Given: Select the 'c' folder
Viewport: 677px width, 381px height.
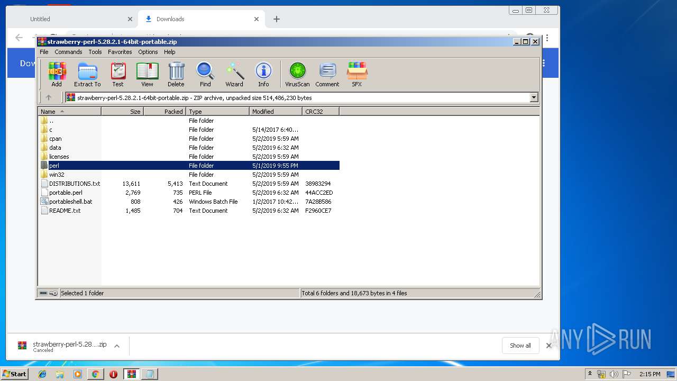Looking at the screenshot, I should pyautogui.click(x=51, y=130).
